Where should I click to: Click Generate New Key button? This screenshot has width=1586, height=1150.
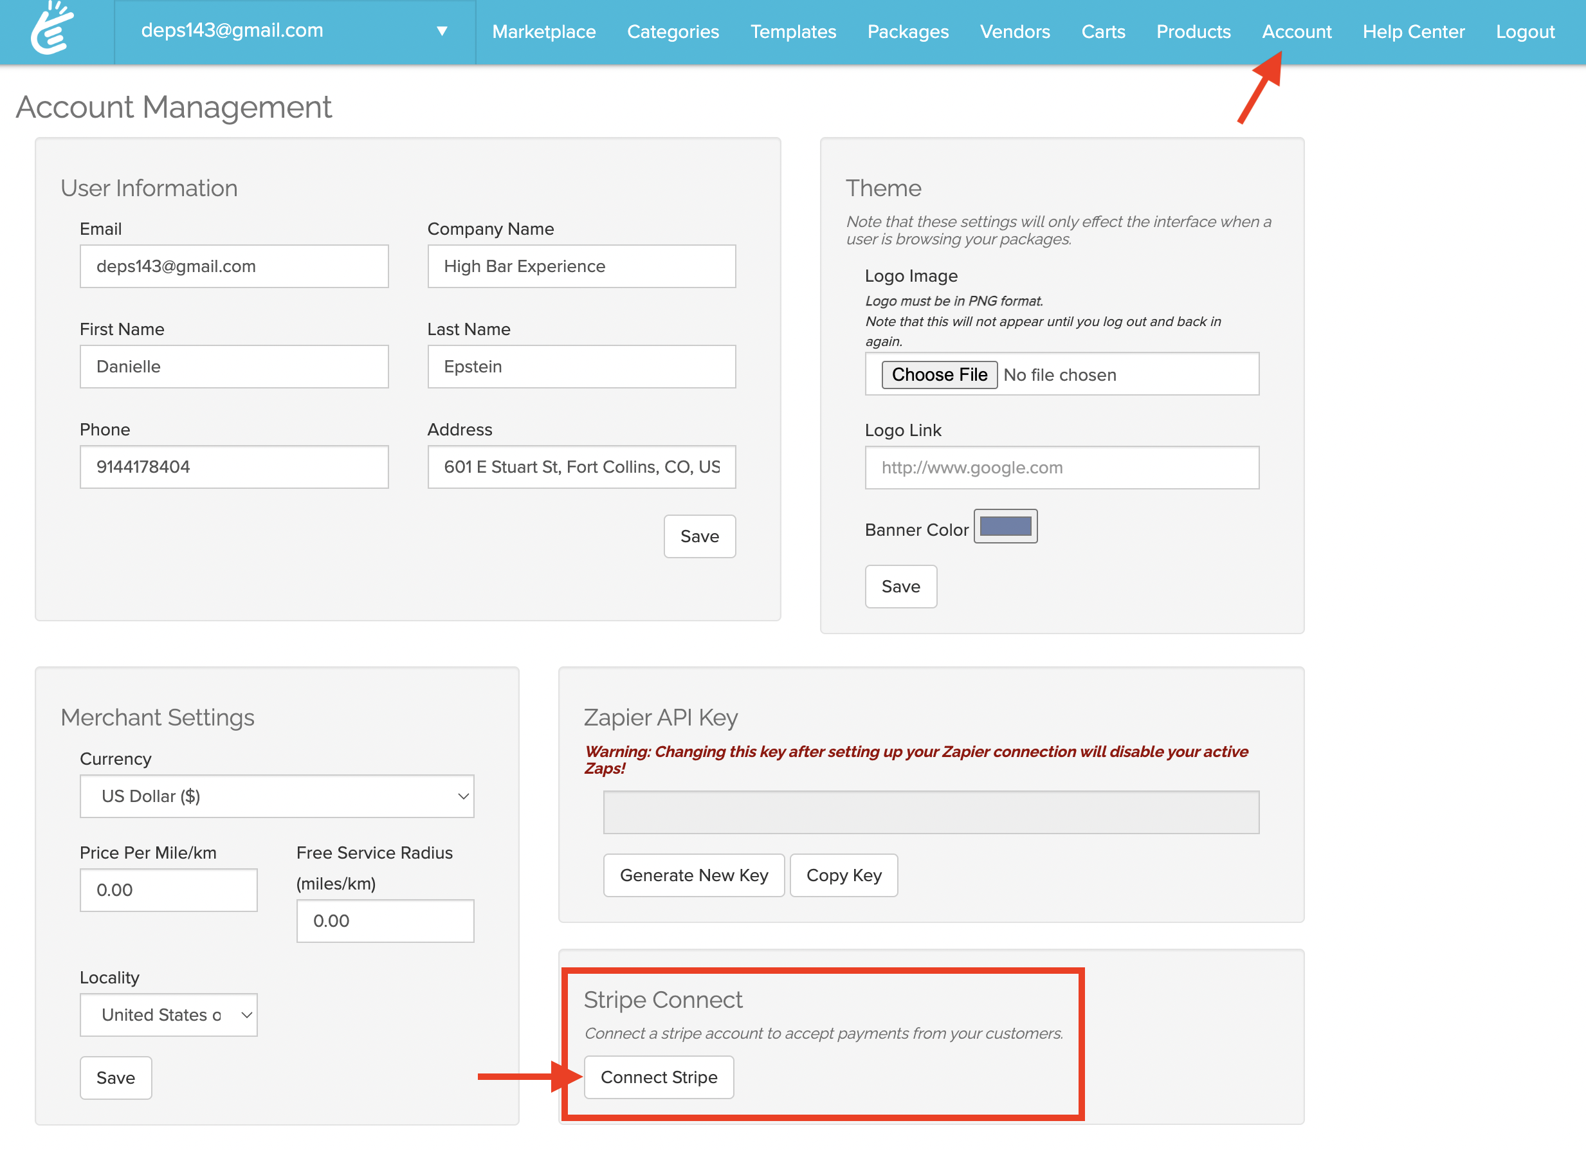693,875
